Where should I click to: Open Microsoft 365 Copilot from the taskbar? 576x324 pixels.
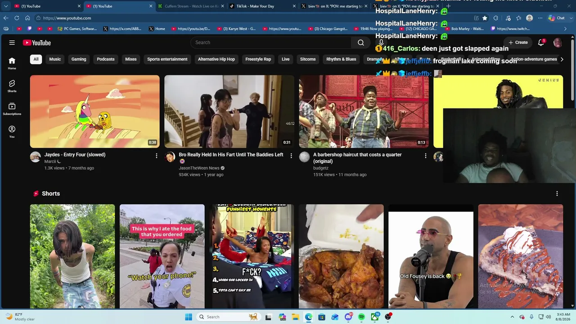click(x=282, y=317)
